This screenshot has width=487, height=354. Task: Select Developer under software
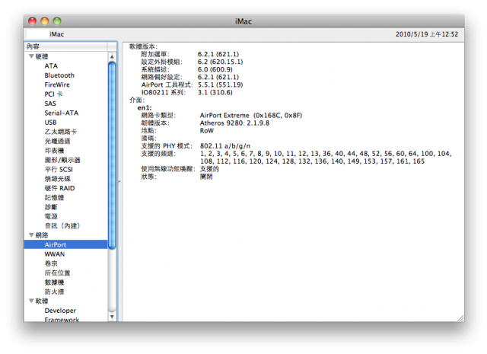[x=60, y=311]
